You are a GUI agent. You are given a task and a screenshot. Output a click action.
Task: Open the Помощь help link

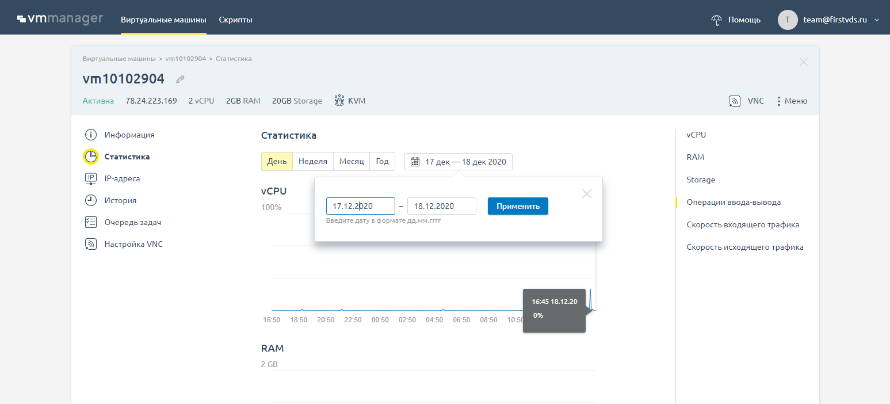pyautogui.click(x=744, y=20)
